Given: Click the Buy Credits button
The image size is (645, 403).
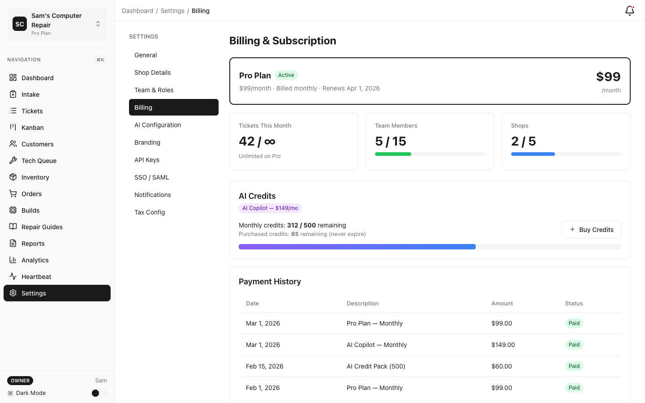Looking at the screenshot, I should (591, 229).
